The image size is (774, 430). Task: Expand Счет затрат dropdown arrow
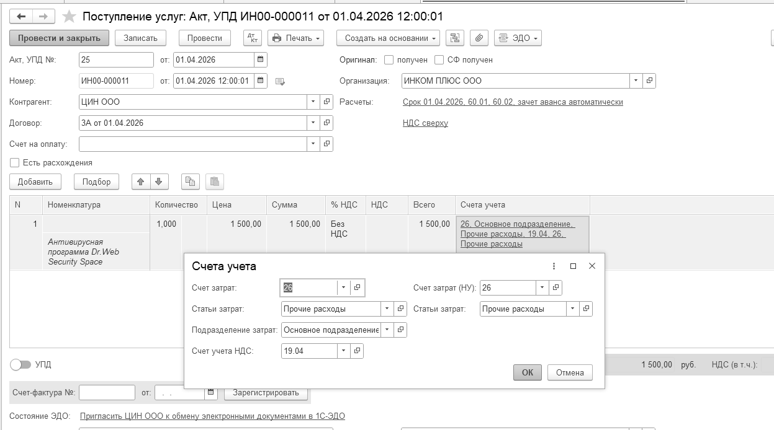click(x=344, y=287)
